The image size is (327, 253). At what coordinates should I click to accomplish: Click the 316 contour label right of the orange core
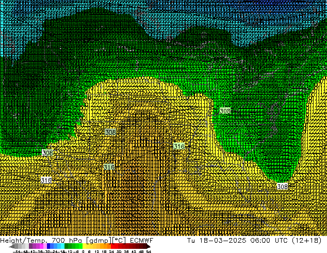(179, 146)
